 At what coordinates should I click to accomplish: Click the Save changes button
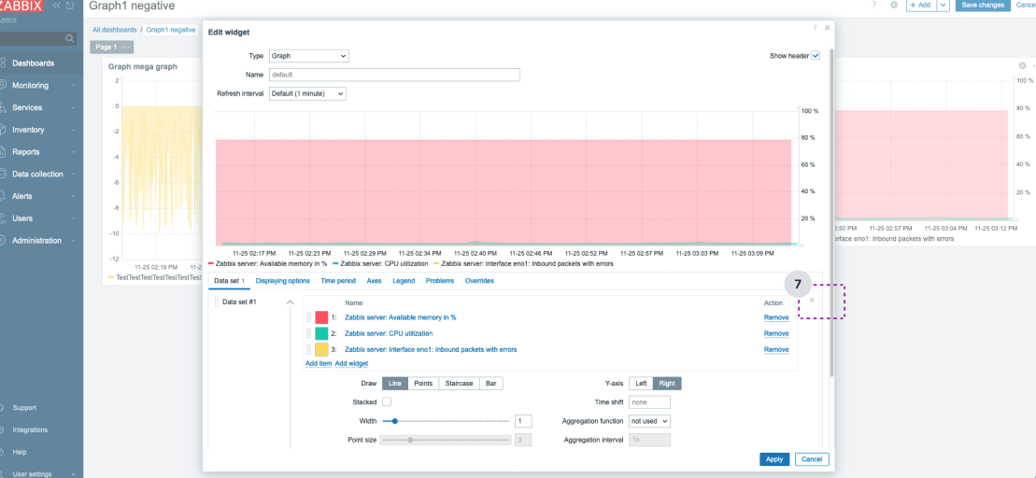click(x=983, y=5)
